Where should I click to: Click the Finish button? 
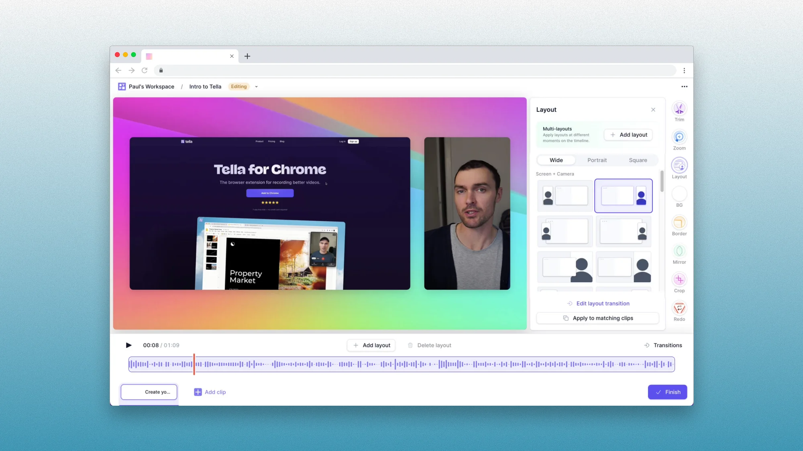click(x=667, y=392)
